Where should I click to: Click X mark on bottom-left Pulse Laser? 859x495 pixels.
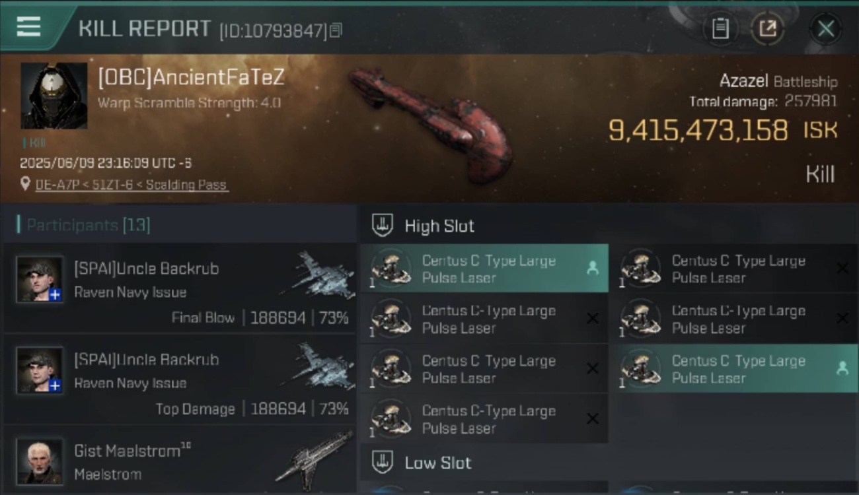click(x=593, y=418)
